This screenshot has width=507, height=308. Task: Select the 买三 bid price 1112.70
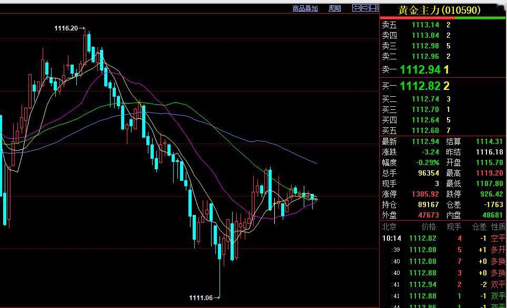coord(425,109)
